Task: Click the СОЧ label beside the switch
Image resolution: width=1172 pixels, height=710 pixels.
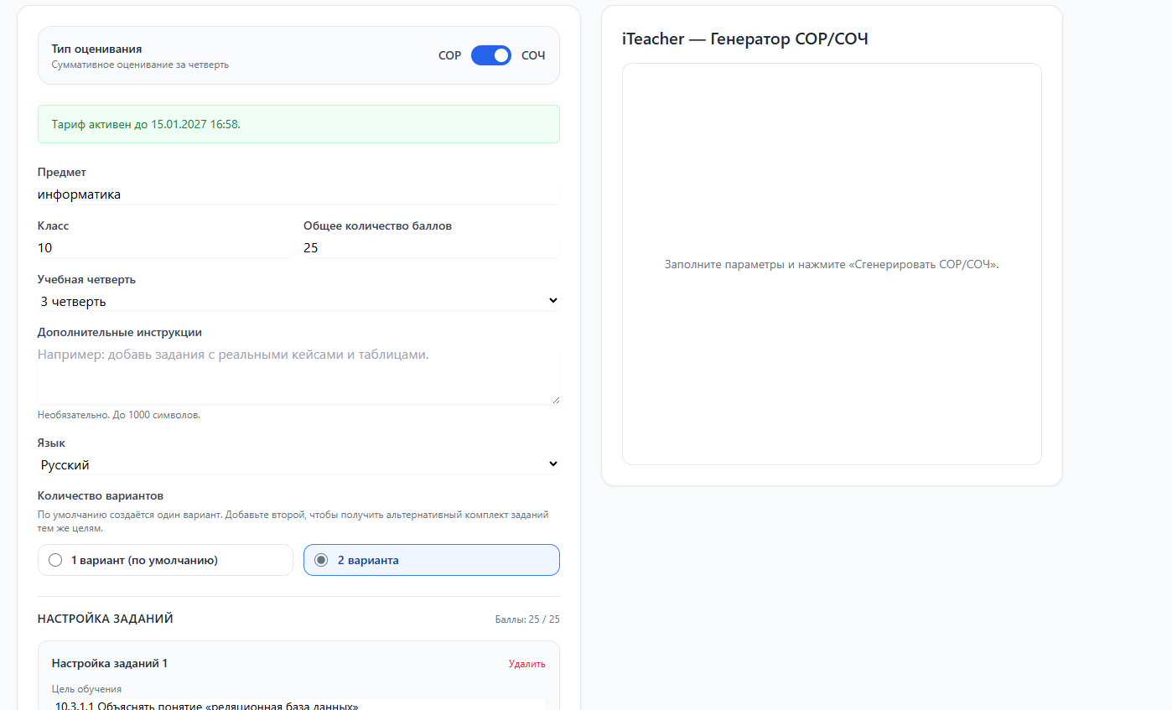Action: (533, 55)
